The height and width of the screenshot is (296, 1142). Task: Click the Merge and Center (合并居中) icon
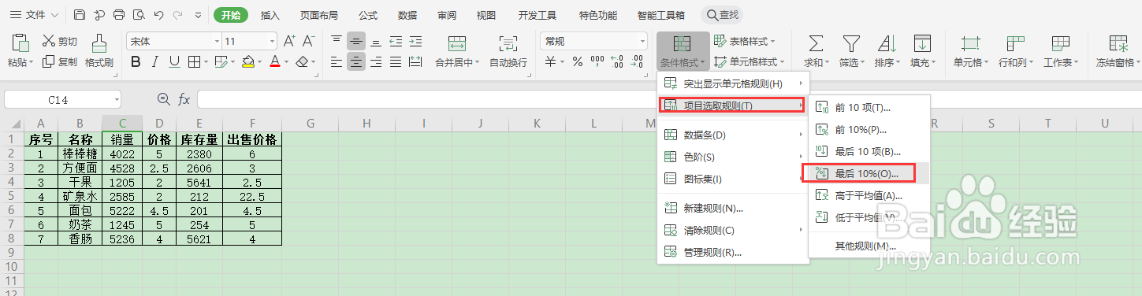[456, 43]
